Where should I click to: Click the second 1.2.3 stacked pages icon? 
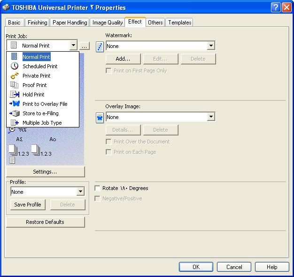[36, 150]
